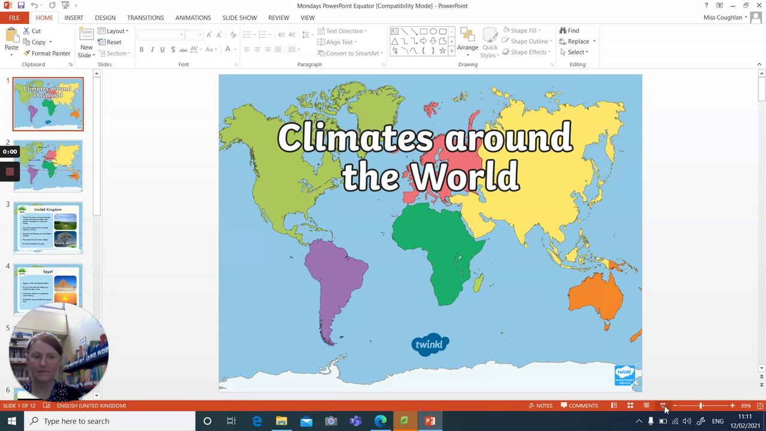Expand the Layout dropdown
Image resolution: width=766 pixels, height=431 pixels.
pos(114,31)
